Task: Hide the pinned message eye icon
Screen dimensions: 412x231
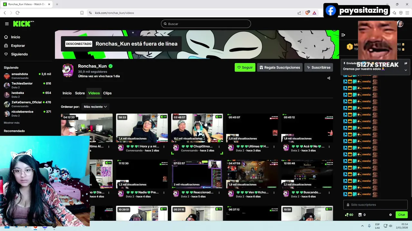Action: click(x=406, y=63)
